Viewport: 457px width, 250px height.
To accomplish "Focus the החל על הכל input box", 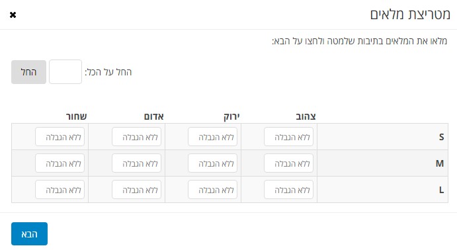I will point(65,72).
